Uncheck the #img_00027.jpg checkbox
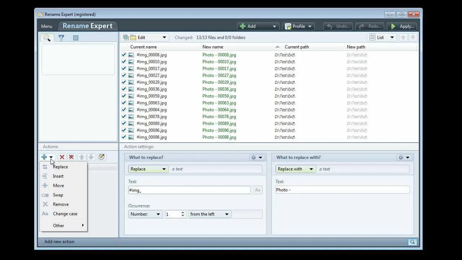This screenshot has width=462, height=260. click(124, 75)
